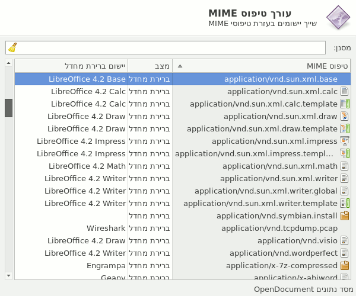Image resolution: width=356 pixels, height=296 pixels.
Task: Click the scrollbar up arrow
Action: coord(8,63)
